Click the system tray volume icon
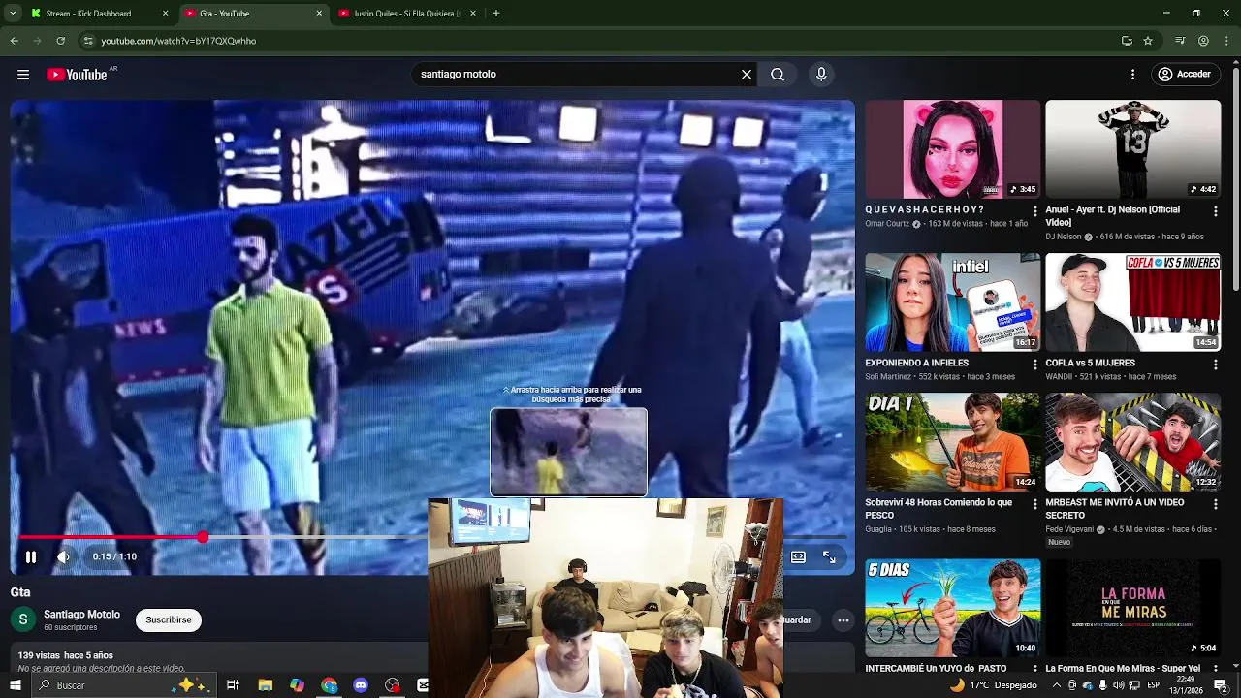 tap(1119, 685)
